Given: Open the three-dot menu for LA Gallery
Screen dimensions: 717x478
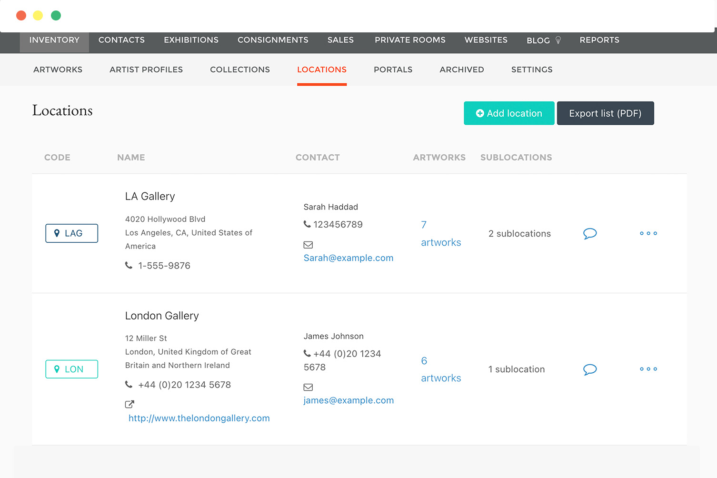Looking at the screenshot, I should point(648,233).
